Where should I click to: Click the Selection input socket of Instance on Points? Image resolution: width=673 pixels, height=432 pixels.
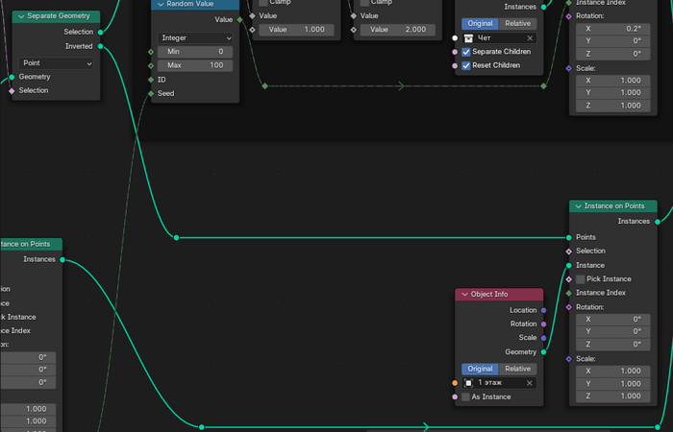(569, 252)
